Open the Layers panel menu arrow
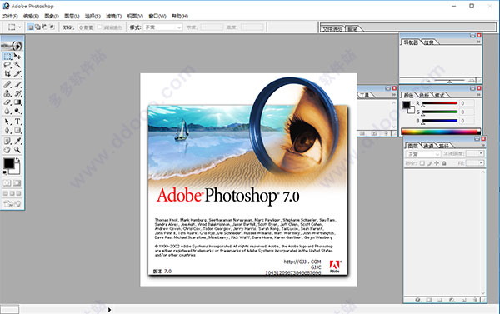Screen dimensions: 500x314 pos(483,146)
